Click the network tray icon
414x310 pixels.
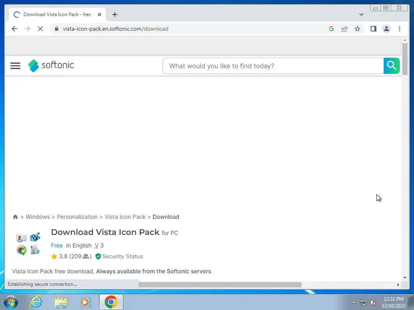pyautogui.click(x=363, y=303)
